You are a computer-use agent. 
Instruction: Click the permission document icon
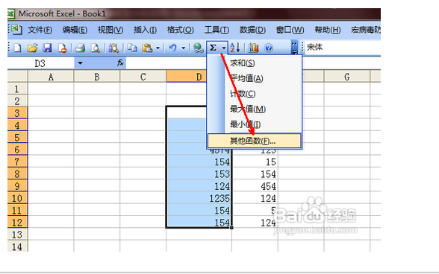click(62, 48)
